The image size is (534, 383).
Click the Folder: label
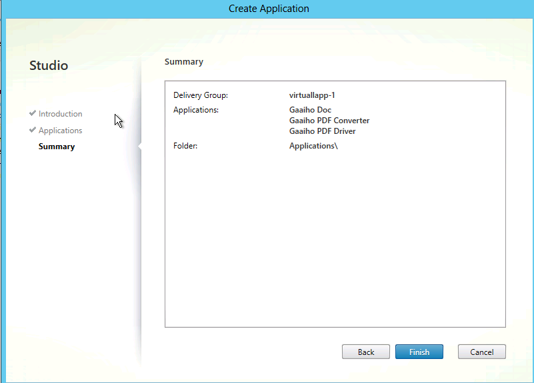point(185,146)
